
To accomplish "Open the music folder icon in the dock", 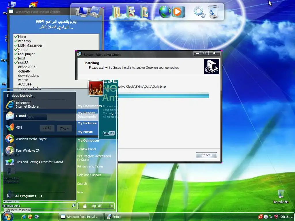I will click(144, 12).
